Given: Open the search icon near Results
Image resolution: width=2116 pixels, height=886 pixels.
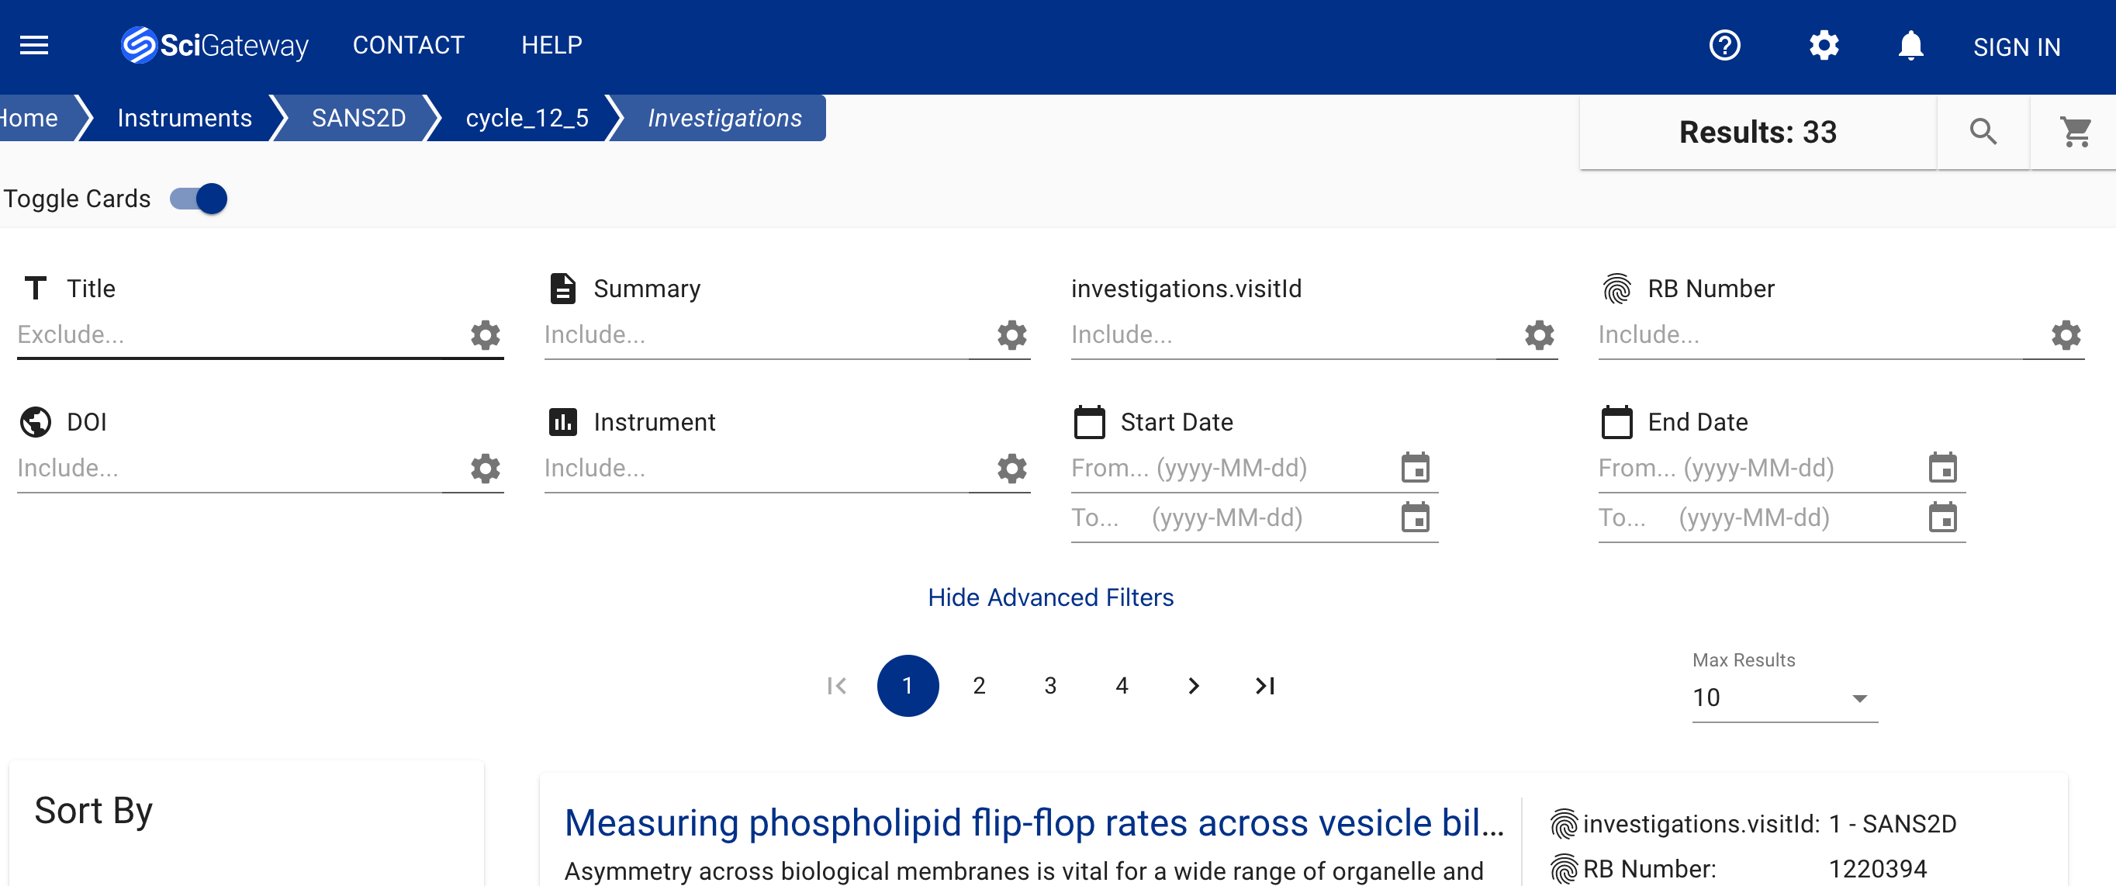Looking at the screenshot, I should click(1984, 131).
